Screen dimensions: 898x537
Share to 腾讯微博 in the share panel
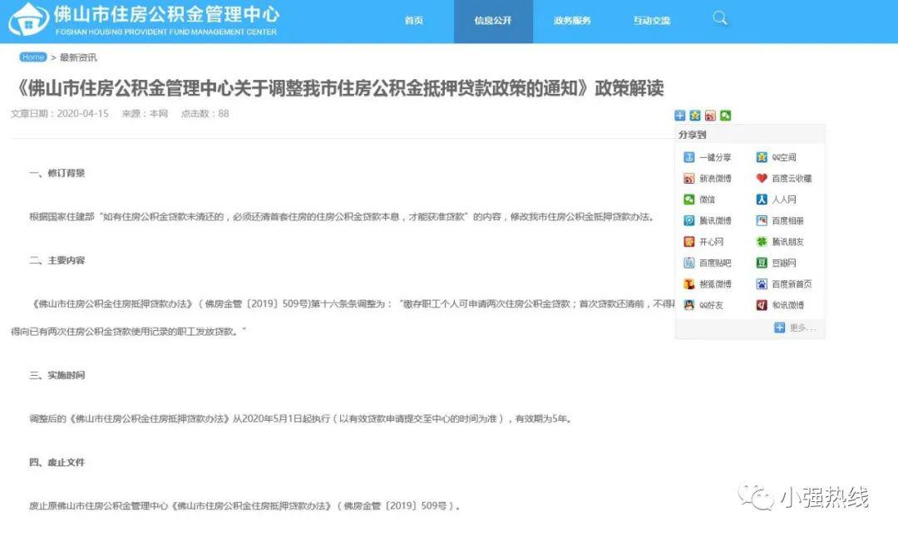708,220
